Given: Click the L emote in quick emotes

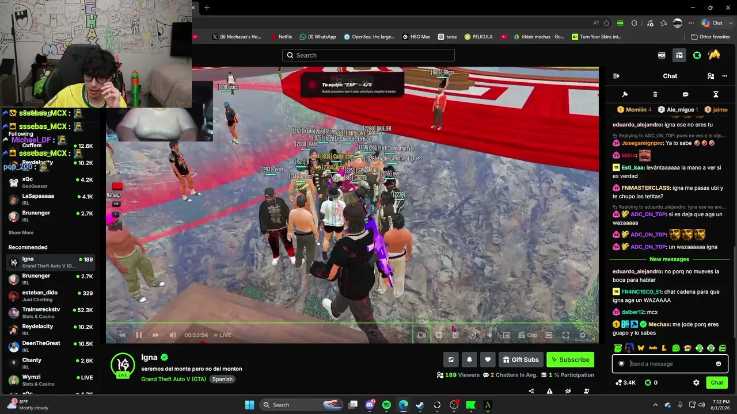Looking at the screenshot, I should (x=664, y=348).
